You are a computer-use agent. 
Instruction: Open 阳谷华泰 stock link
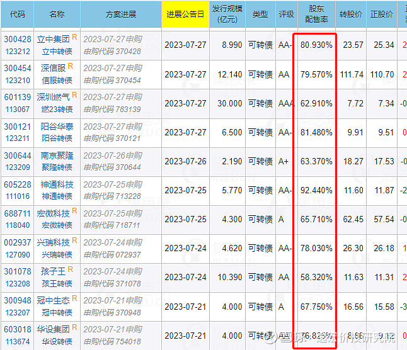coord(57,127)
